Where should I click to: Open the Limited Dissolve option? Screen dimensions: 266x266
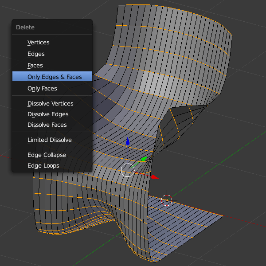point(49,140)
